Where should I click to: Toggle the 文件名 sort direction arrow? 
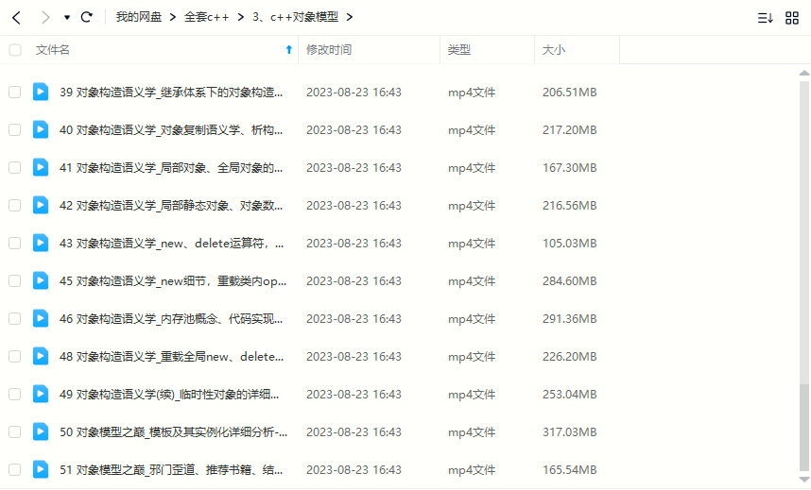(x=288, y=50)
